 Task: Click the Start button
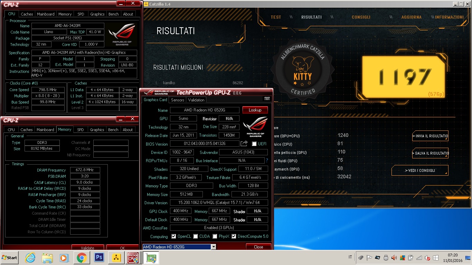[x=10, y=257]
